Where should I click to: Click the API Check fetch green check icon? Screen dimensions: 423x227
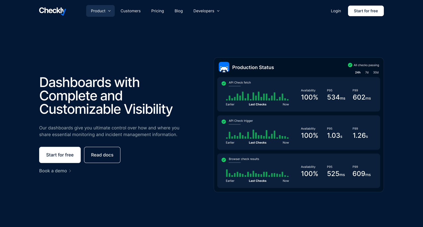pyautogui.click(x=224, y=83)
